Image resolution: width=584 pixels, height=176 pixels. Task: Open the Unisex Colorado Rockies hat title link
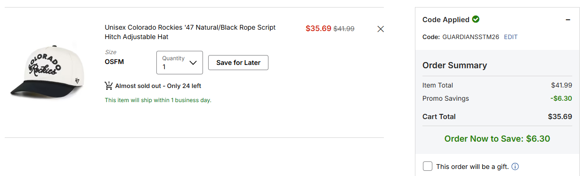point(190,32)
